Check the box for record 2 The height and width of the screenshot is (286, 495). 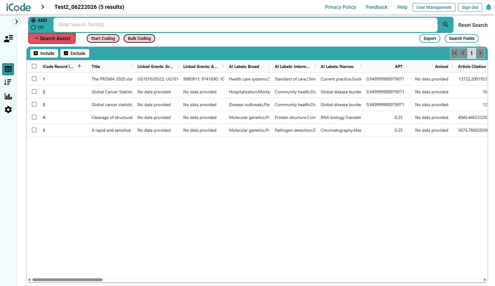34,91
